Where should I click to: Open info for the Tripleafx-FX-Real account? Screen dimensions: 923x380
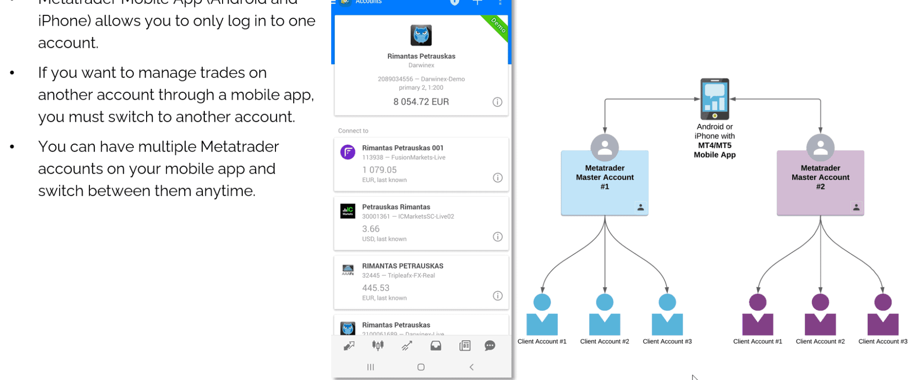point(498,296)
